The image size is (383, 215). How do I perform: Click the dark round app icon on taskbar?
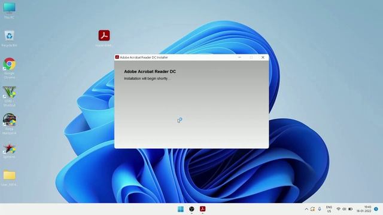(x=191, y=209)
